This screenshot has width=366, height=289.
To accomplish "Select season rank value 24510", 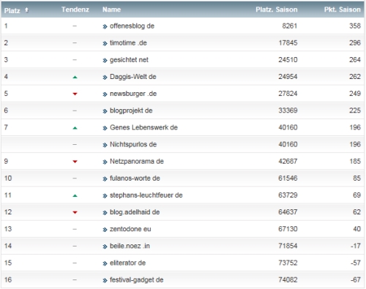I will tap(288, 60).
